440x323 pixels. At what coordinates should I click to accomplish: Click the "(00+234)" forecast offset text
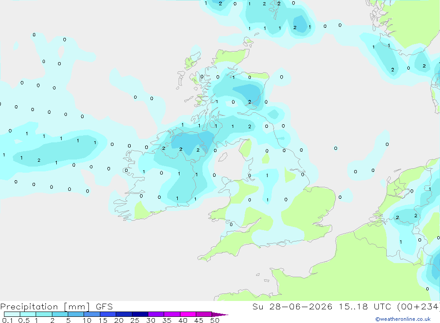pos(418,306)
